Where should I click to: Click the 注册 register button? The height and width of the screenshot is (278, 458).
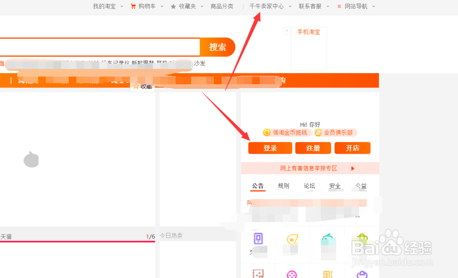click(313, 148)
